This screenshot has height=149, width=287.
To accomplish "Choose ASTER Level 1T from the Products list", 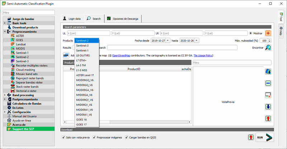I will [x=87, y=75].
